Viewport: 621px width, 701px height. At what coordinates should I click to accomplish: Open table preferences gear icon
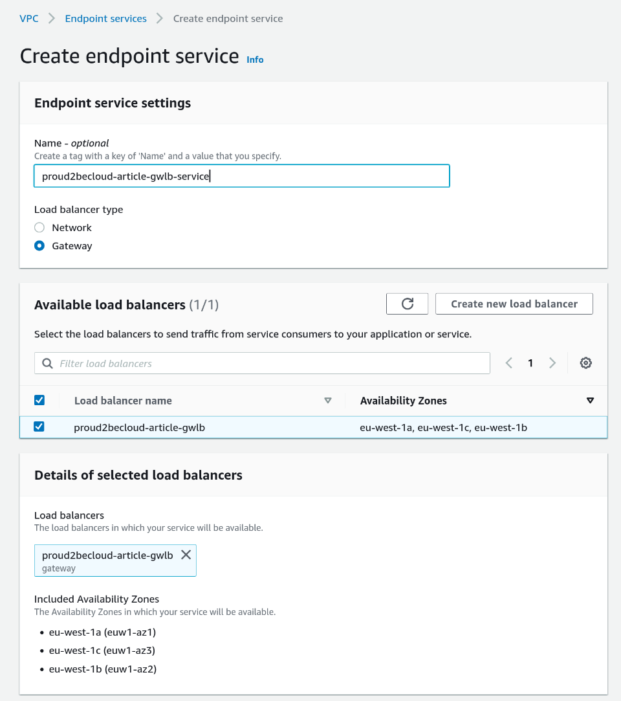[585, 363]
